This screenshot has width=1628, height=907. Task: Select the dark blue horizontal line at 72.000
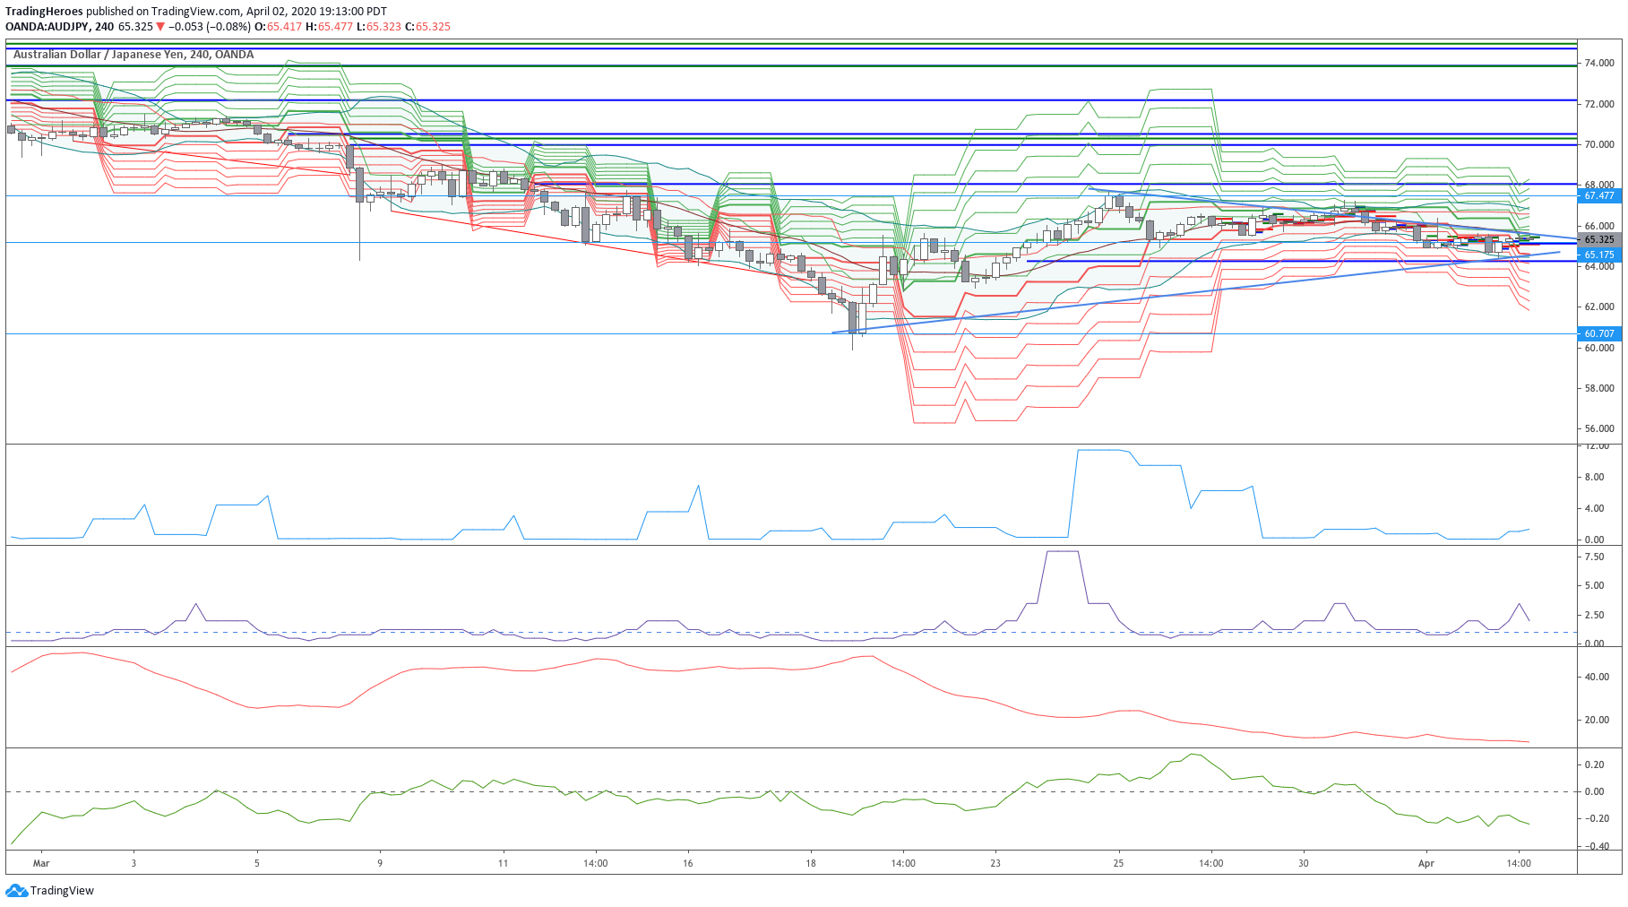(x=791, y=100)
